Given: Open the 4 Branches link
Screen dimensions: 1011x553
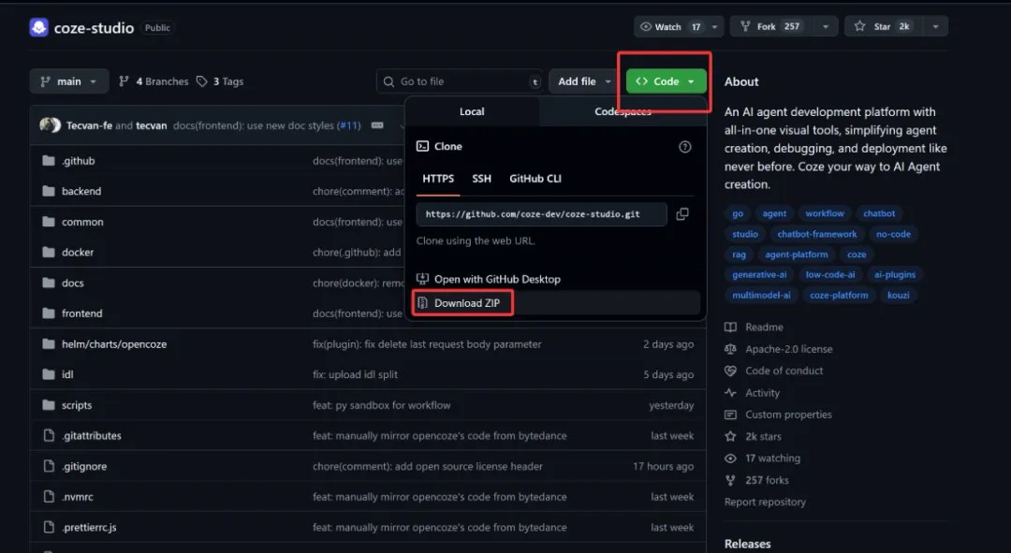Looking at the screenshot, I should [154, 81].
